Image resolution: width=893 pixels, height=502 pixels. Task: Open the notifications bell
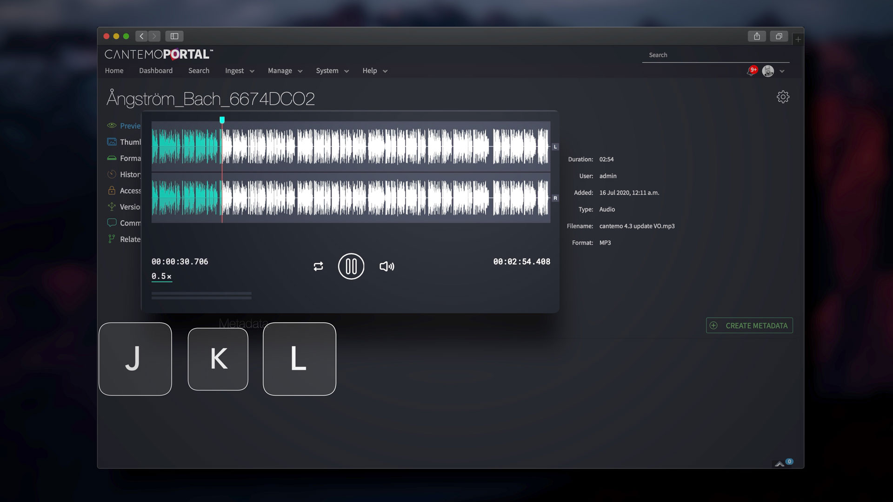(751, 71)
